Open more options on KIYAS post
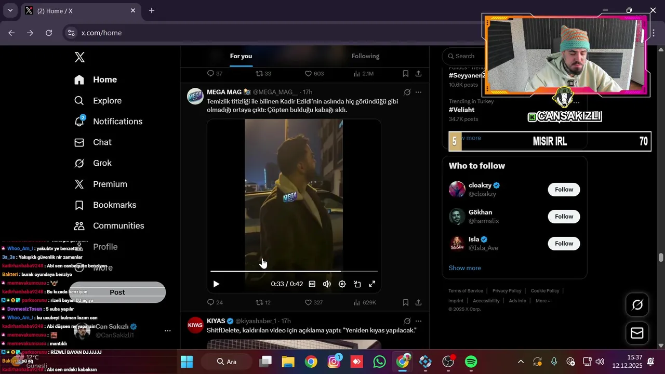This screenshot has width=665, height=374. [419, 321]
